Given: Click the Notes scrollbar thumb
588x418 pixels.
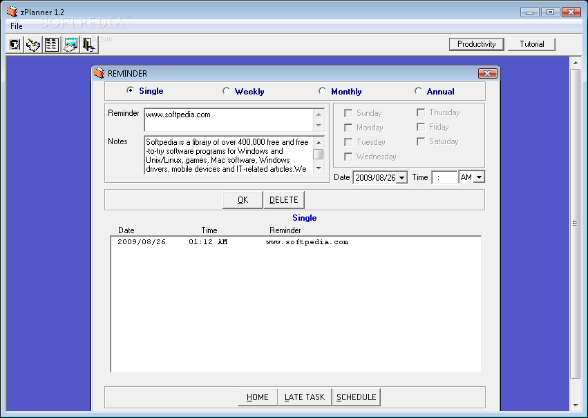Looking at the screenshot, I should (319, 154).
